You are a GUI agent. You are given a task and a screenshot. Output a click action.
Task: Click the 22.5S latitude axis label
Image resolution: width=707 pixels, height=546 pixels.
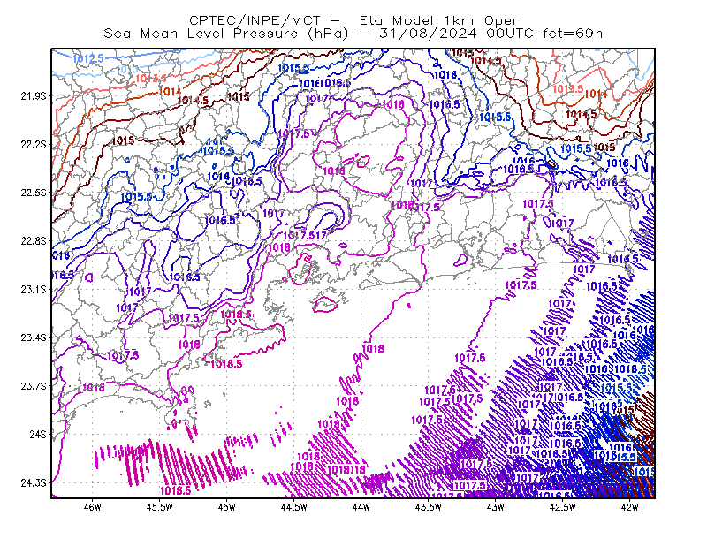coord(34,193)
